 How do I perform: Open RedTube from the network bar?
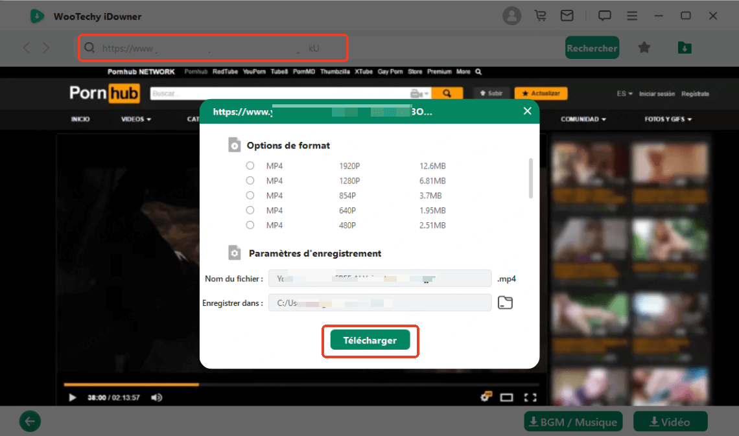coord(224,71)
